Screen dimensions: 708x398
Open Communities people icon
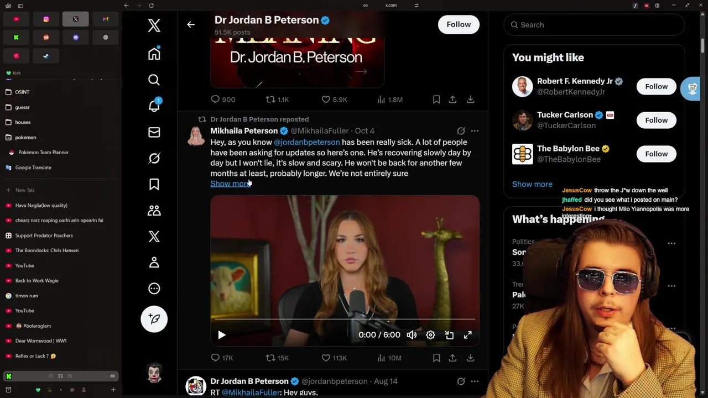pos(154,211)
